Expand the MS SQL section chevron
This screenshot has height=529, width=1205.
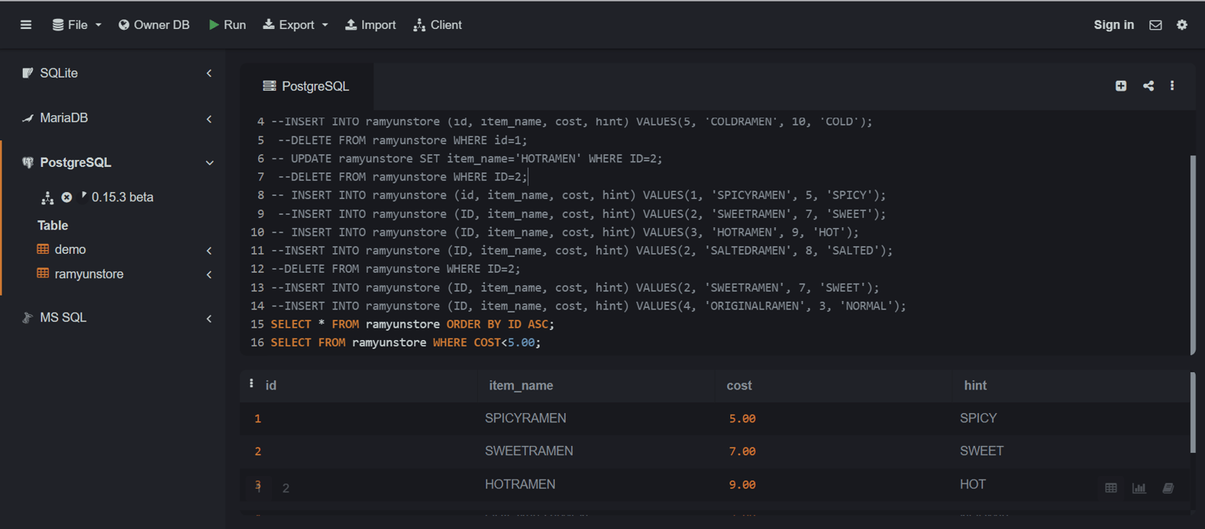click(209, 318)
